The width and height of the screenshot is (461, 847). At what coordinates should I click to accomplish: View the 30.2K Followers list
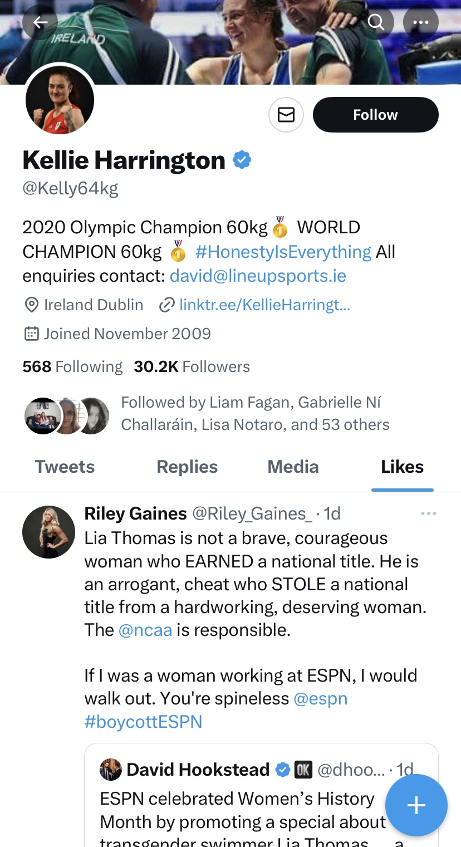pos(192,366)
